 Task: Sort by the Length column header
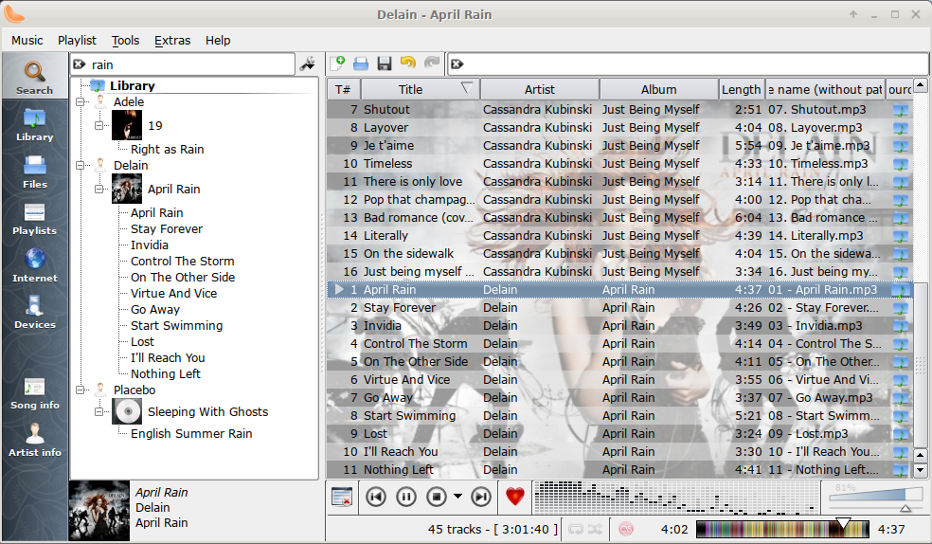[x=742, y=89]
